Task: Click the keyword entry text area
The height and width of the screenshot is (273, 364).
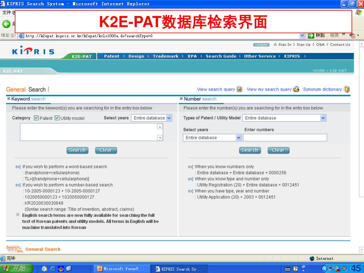Action: click(89, 132)
